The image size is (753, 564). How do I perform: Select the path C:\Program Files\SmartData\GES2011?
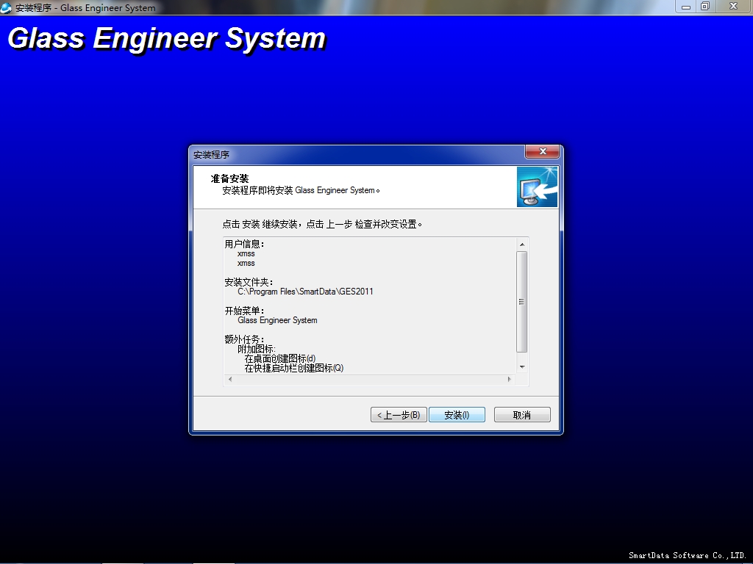305,292
